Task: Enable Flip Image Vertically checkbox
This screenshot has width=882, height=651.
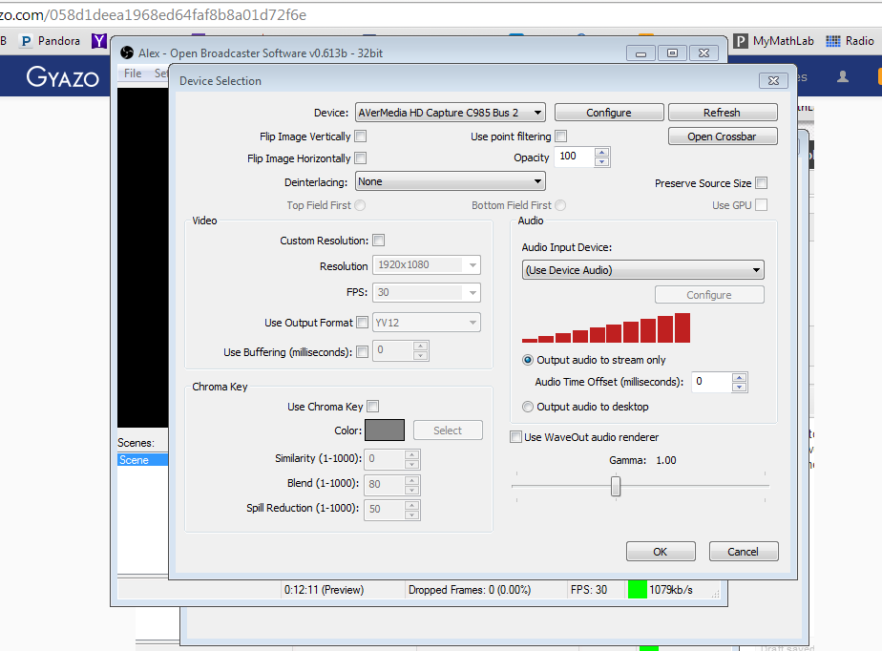Action: [361, 136]
